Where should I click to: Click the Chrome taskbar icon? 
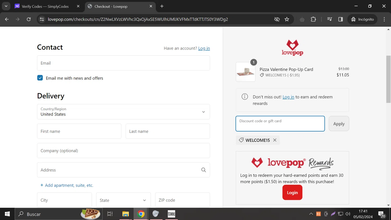pos(141,214)
